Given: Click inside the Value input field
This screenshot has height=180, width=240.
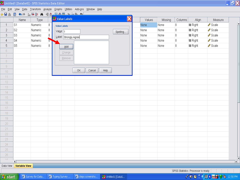Looking at the screenshot, I should (71, 31).
